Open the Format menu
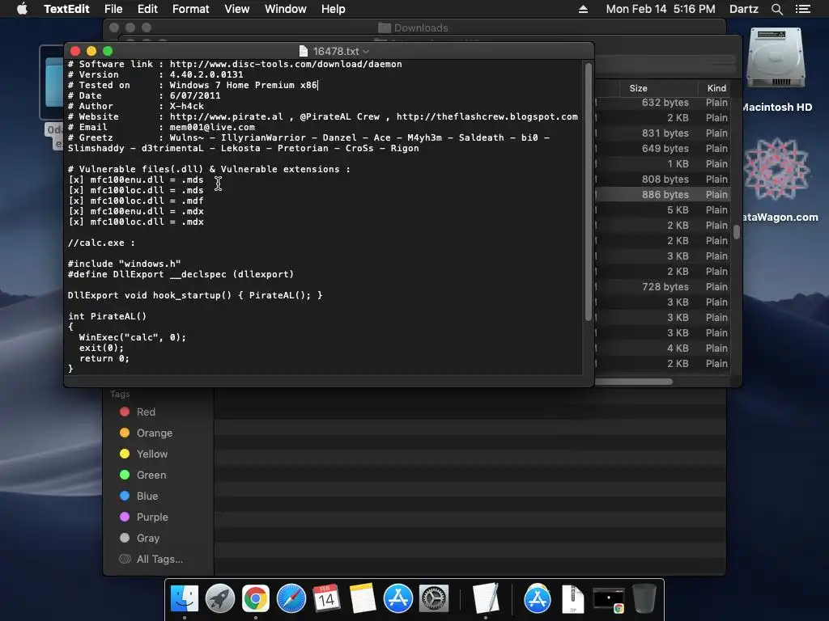Screen dimensions: 829x621 [190, 9]
